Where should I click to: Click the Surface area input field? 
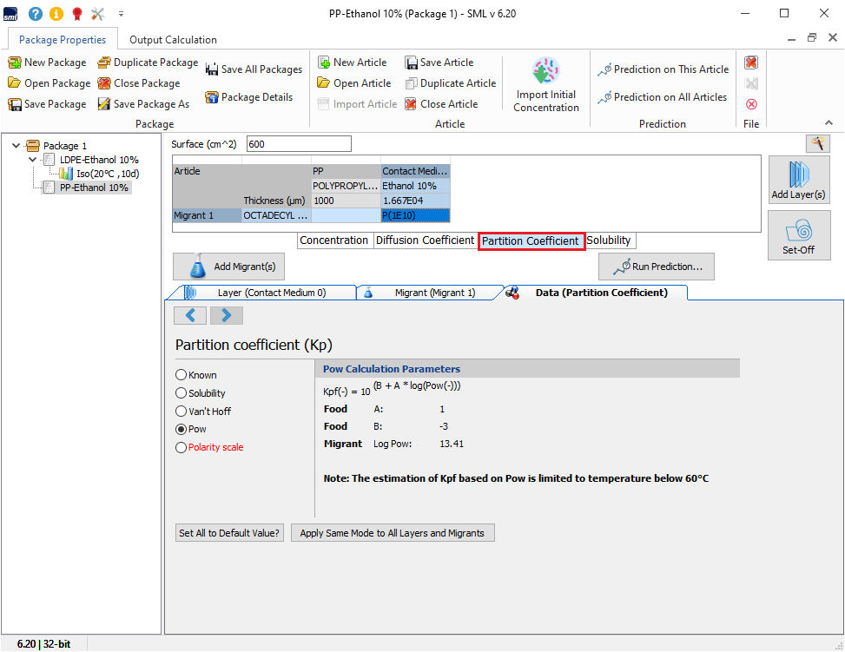point(299,143)
